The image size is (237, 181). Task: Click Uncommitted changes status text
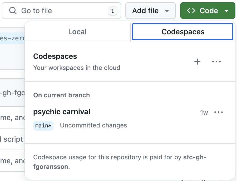tap(93, 125)
